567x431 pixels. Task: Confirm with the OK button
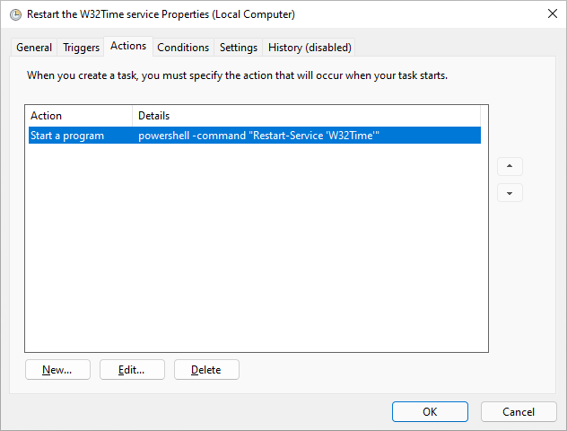430,412
